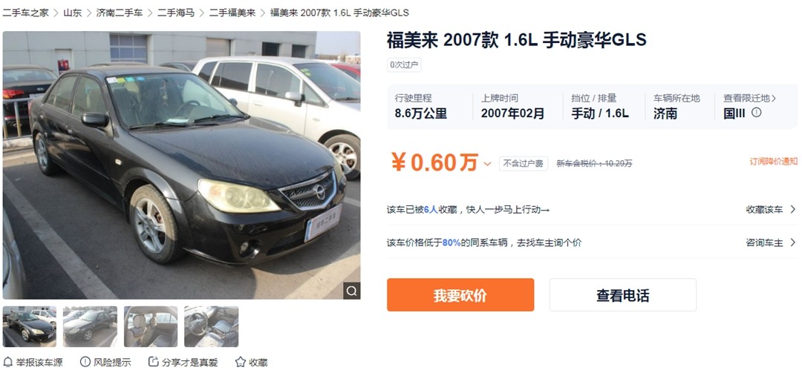
Task: Click the 查看电话 button
Action: click(x=623, y=295)
